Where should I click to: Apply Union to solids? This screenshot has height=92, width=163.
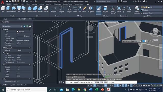(x=35, y=9)
